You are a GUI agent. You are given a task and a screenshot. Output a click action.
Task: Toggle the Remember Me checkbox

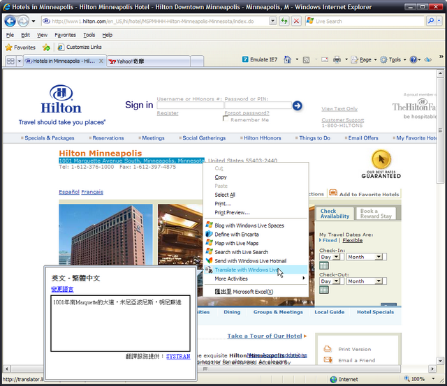[226, 119]
